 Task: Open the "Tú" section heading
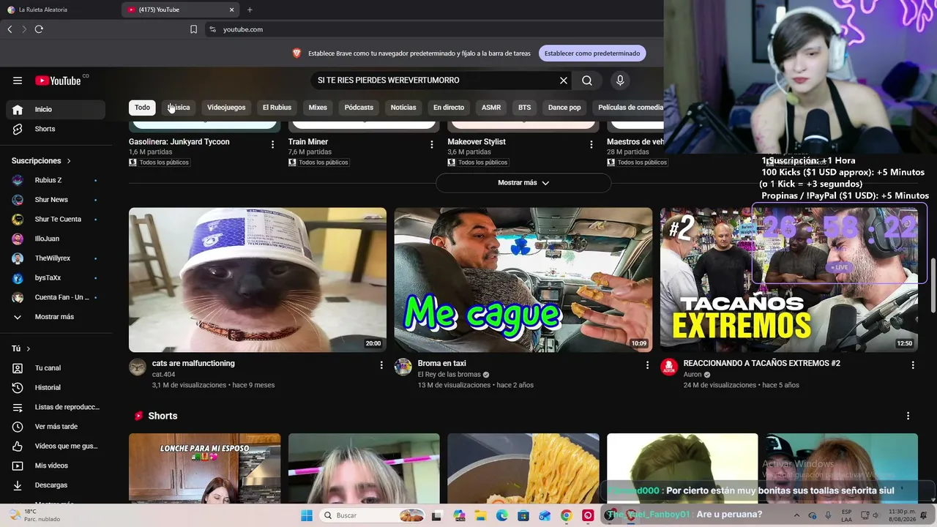click(21, 349)
